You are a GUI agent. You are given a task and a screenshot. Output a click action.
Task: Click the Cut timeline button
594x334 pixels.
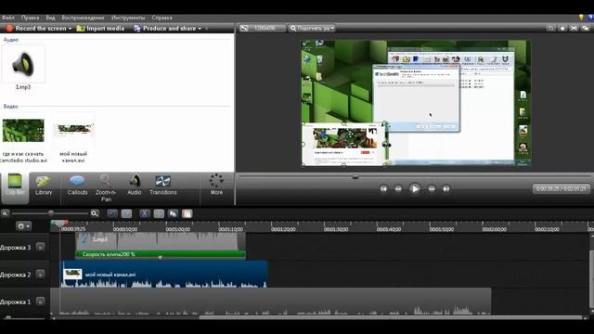point(145,214)
